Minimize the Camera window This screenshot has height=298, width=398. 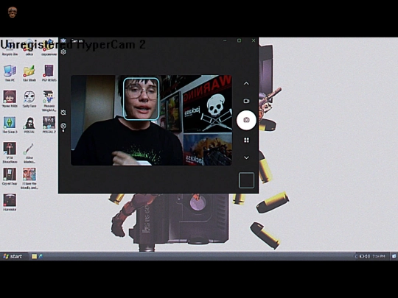(225, 40)
